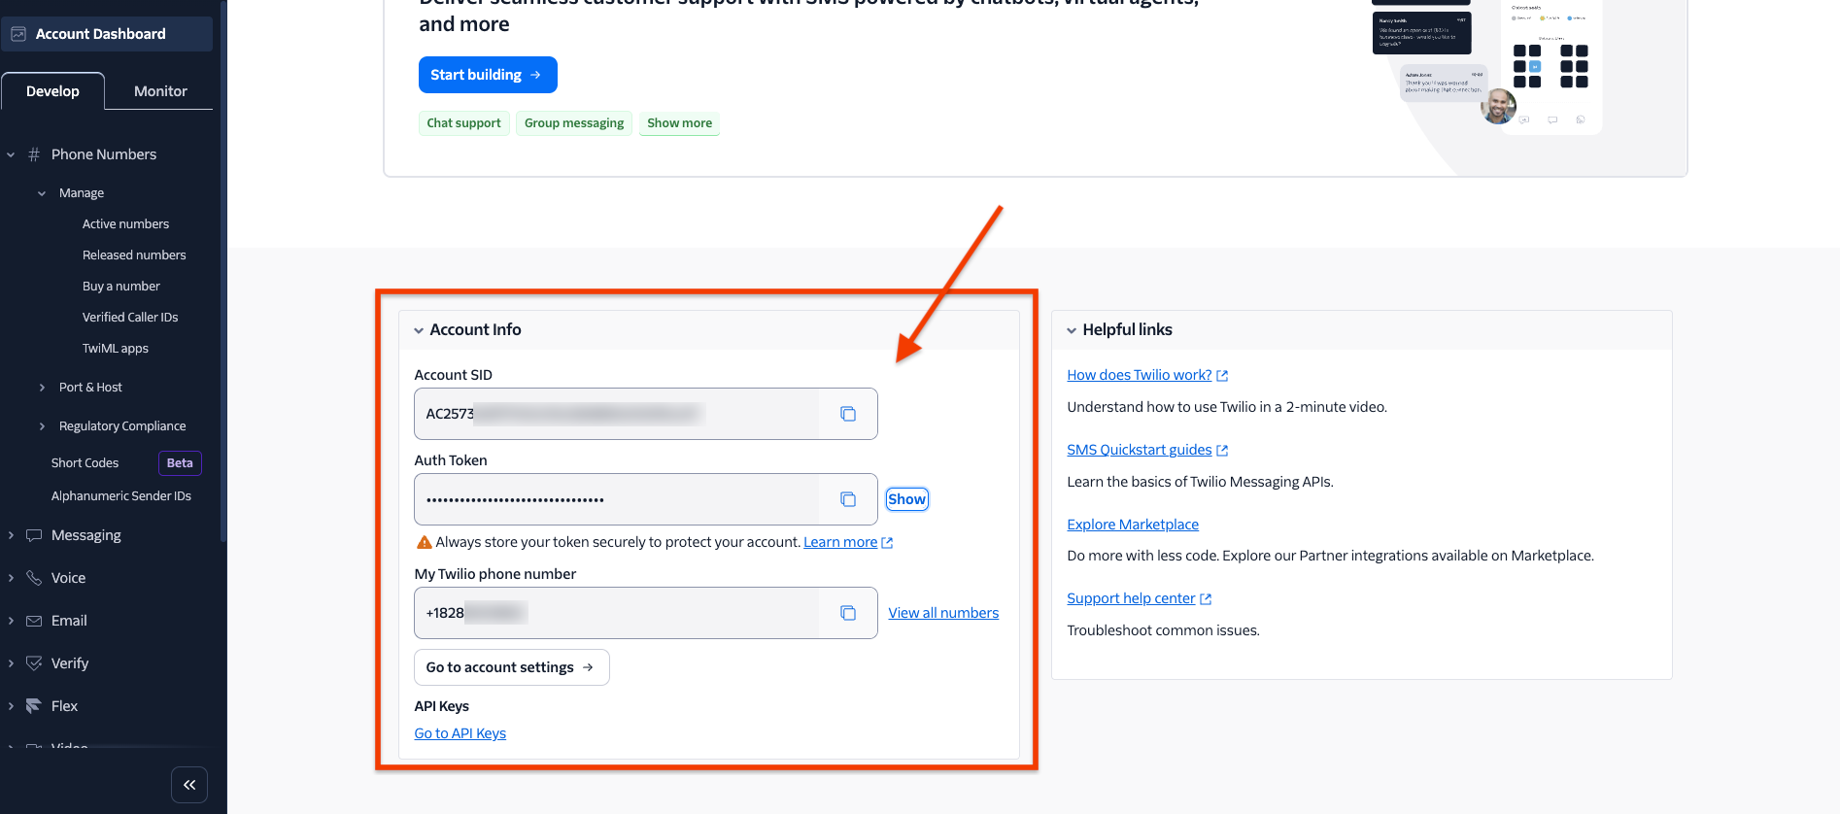Copy the Auth Token value

[x=848, y=499]
